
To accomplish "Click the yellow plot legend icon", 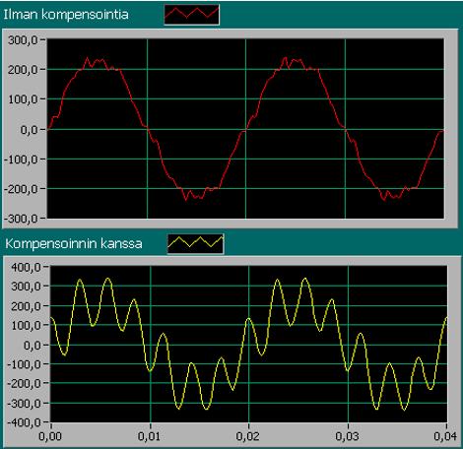I will click(x=196, y=244).
